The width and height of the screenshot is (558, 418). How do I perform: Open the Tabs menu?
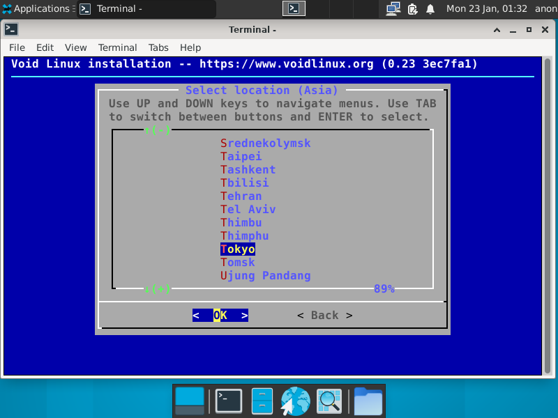(158, 47)
